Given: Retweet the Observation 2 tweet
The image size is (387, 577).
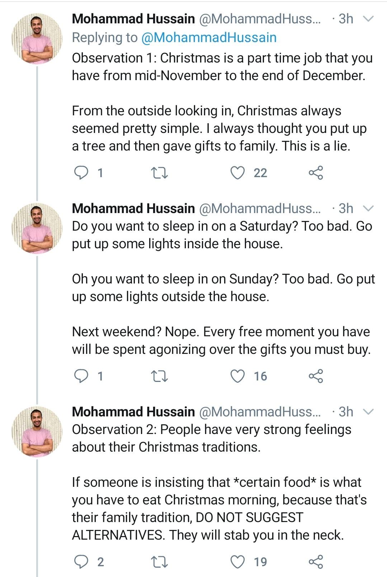Looking at the screenshot, I should [160, 562].
